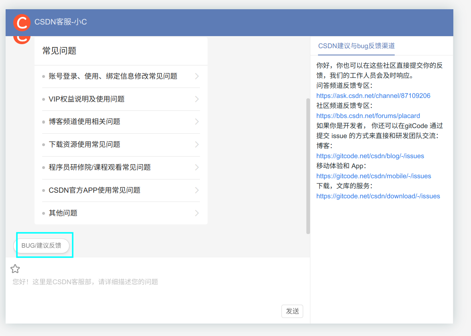Expand chevron beside 下载资源使用常见问题
The image size is (471, 336).
coord(197,145)
